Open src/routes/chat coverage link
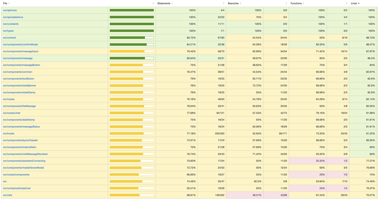This screenshot has height=199, width=378. 12,113
